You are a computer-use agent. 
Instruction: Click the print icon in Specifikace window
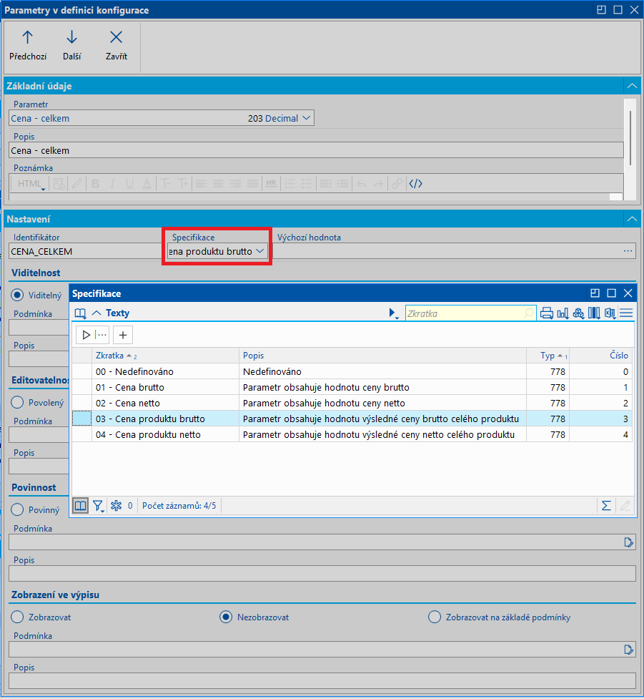click(547, 313)
